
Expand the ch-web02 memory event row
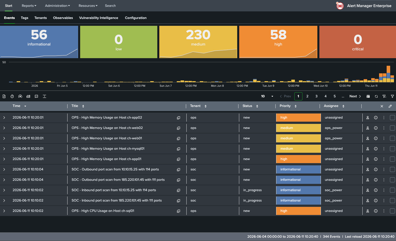(4, 128)
